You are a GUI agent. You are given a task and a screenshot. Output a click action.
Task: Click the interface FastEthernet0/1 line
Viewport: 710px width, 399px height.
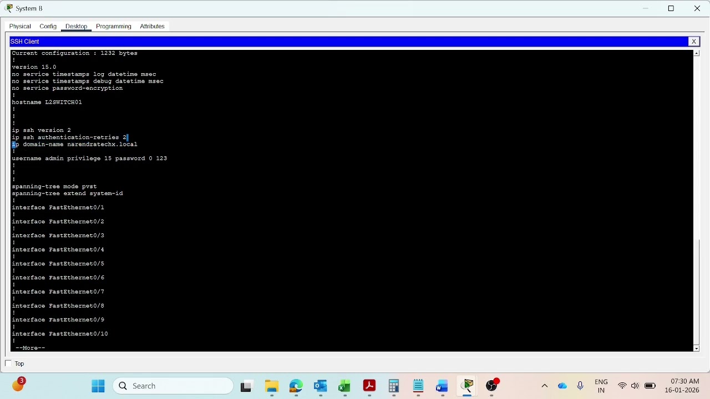[x=58, y=207]
